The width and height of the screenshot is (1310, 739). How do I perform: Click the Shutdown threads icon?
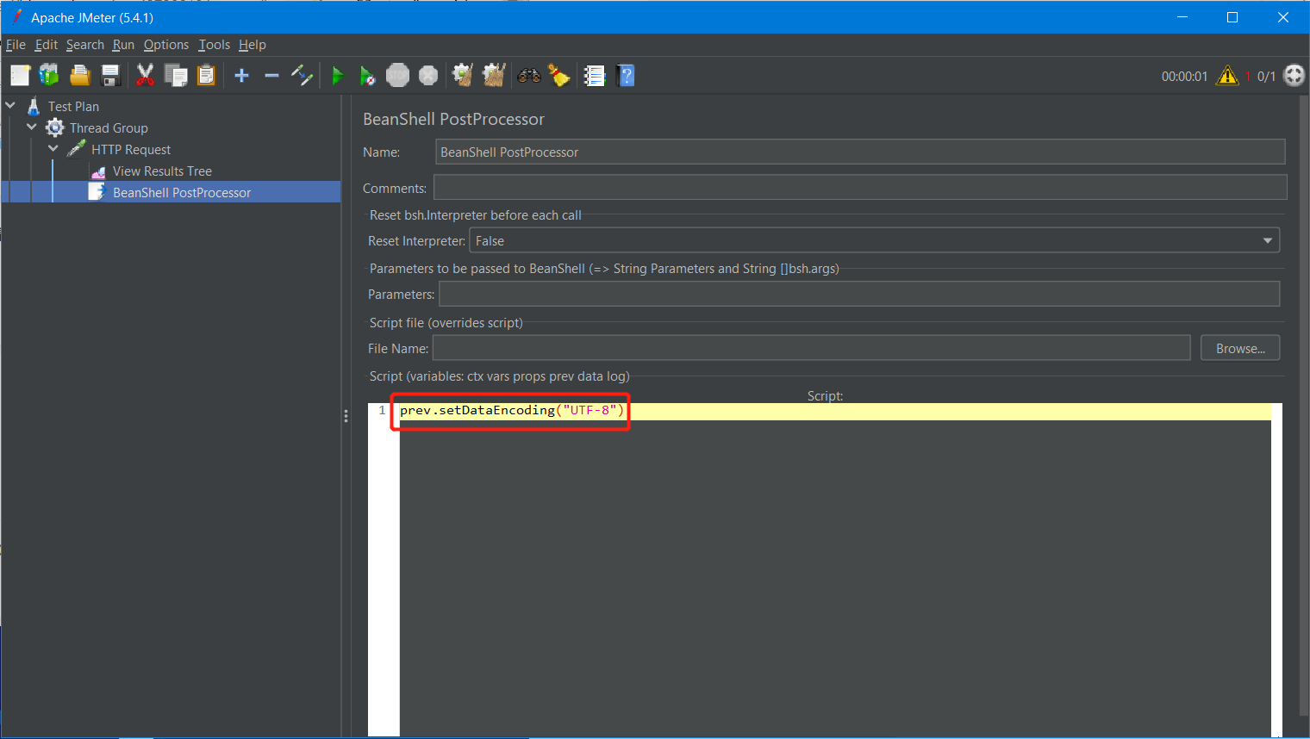pos(428,76)
